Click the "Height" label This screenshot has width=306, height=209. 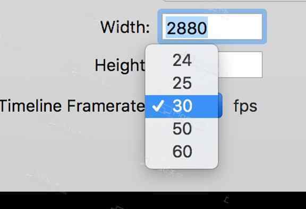[x=120, y=65]
